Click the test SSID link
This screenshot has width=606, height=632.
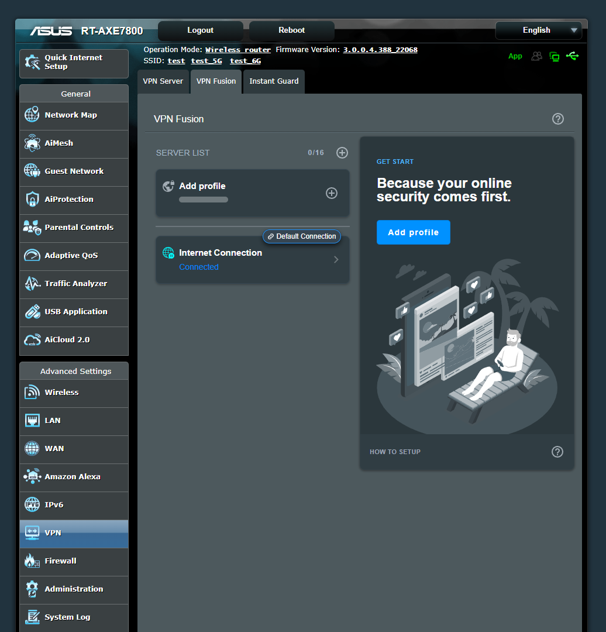tap(176, 61)
